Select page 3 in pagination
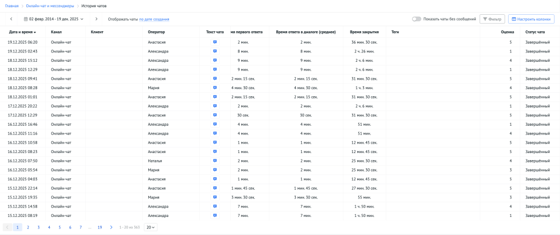Image resolution: width=560 pixels, height=235 pixels. click(x=38, y=227)
